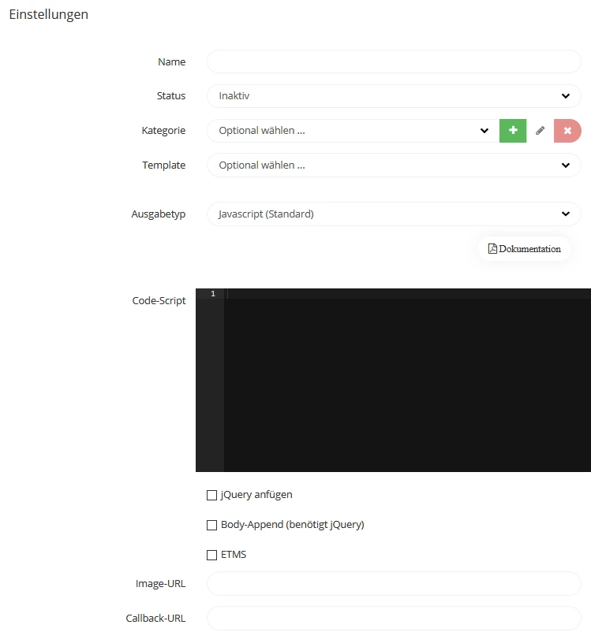Viewport: 591px width, 632px height.
Task: Click the green plus button beside Kategorie
Action: click(x=512, y=131)
